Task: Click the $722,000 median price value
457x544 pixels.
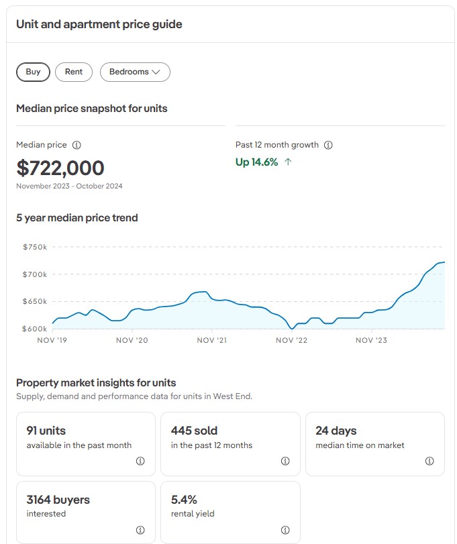Action: pyautogui.click(x=60, y=168)
